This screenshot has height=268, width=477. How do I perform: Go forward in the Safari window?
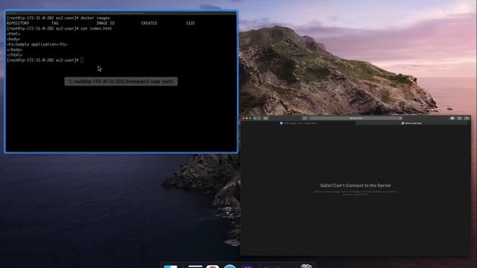[259, 118]
